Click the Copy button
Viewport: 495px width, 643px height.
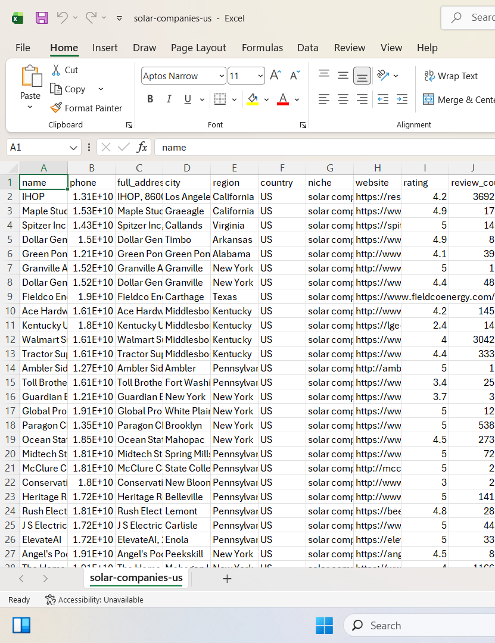click(68, 89)
